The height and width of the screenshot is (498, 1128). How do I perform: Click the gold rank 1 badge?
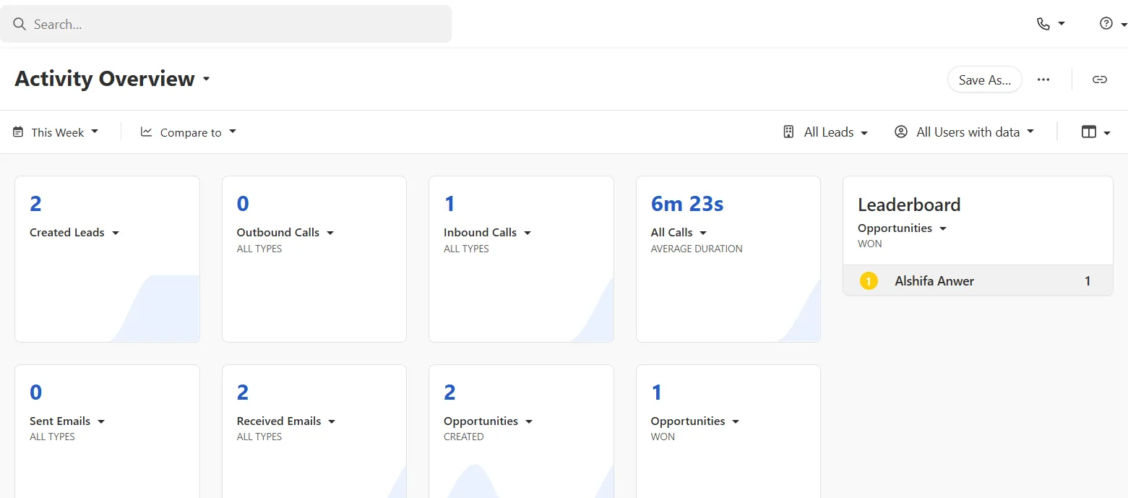pyautogui.click(x=868, y=281)
